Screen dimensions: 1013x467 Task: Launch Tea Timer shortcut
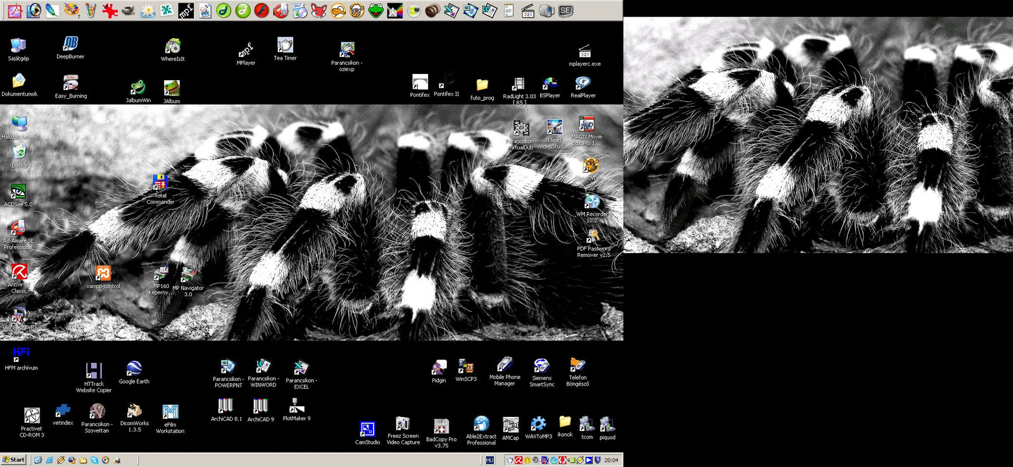point(285,49)
